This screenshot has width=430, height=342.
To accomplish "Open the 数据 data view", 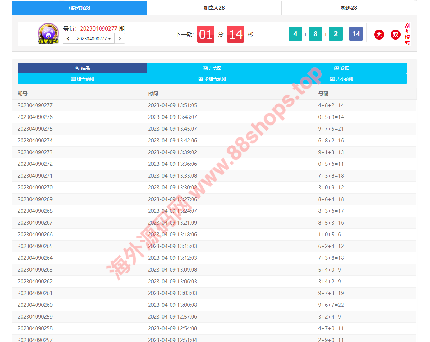I will [x=342, y=68].
